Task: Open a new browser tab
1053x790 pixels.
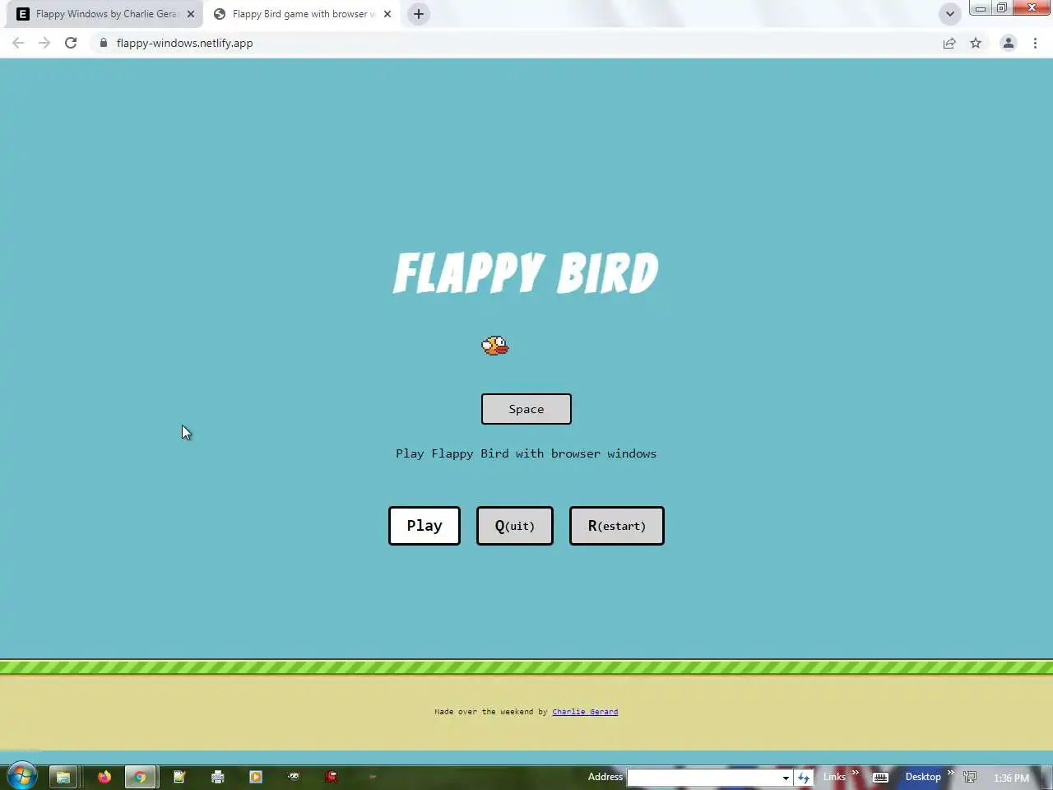Action: pyautogui.click(x=419, y=14)
